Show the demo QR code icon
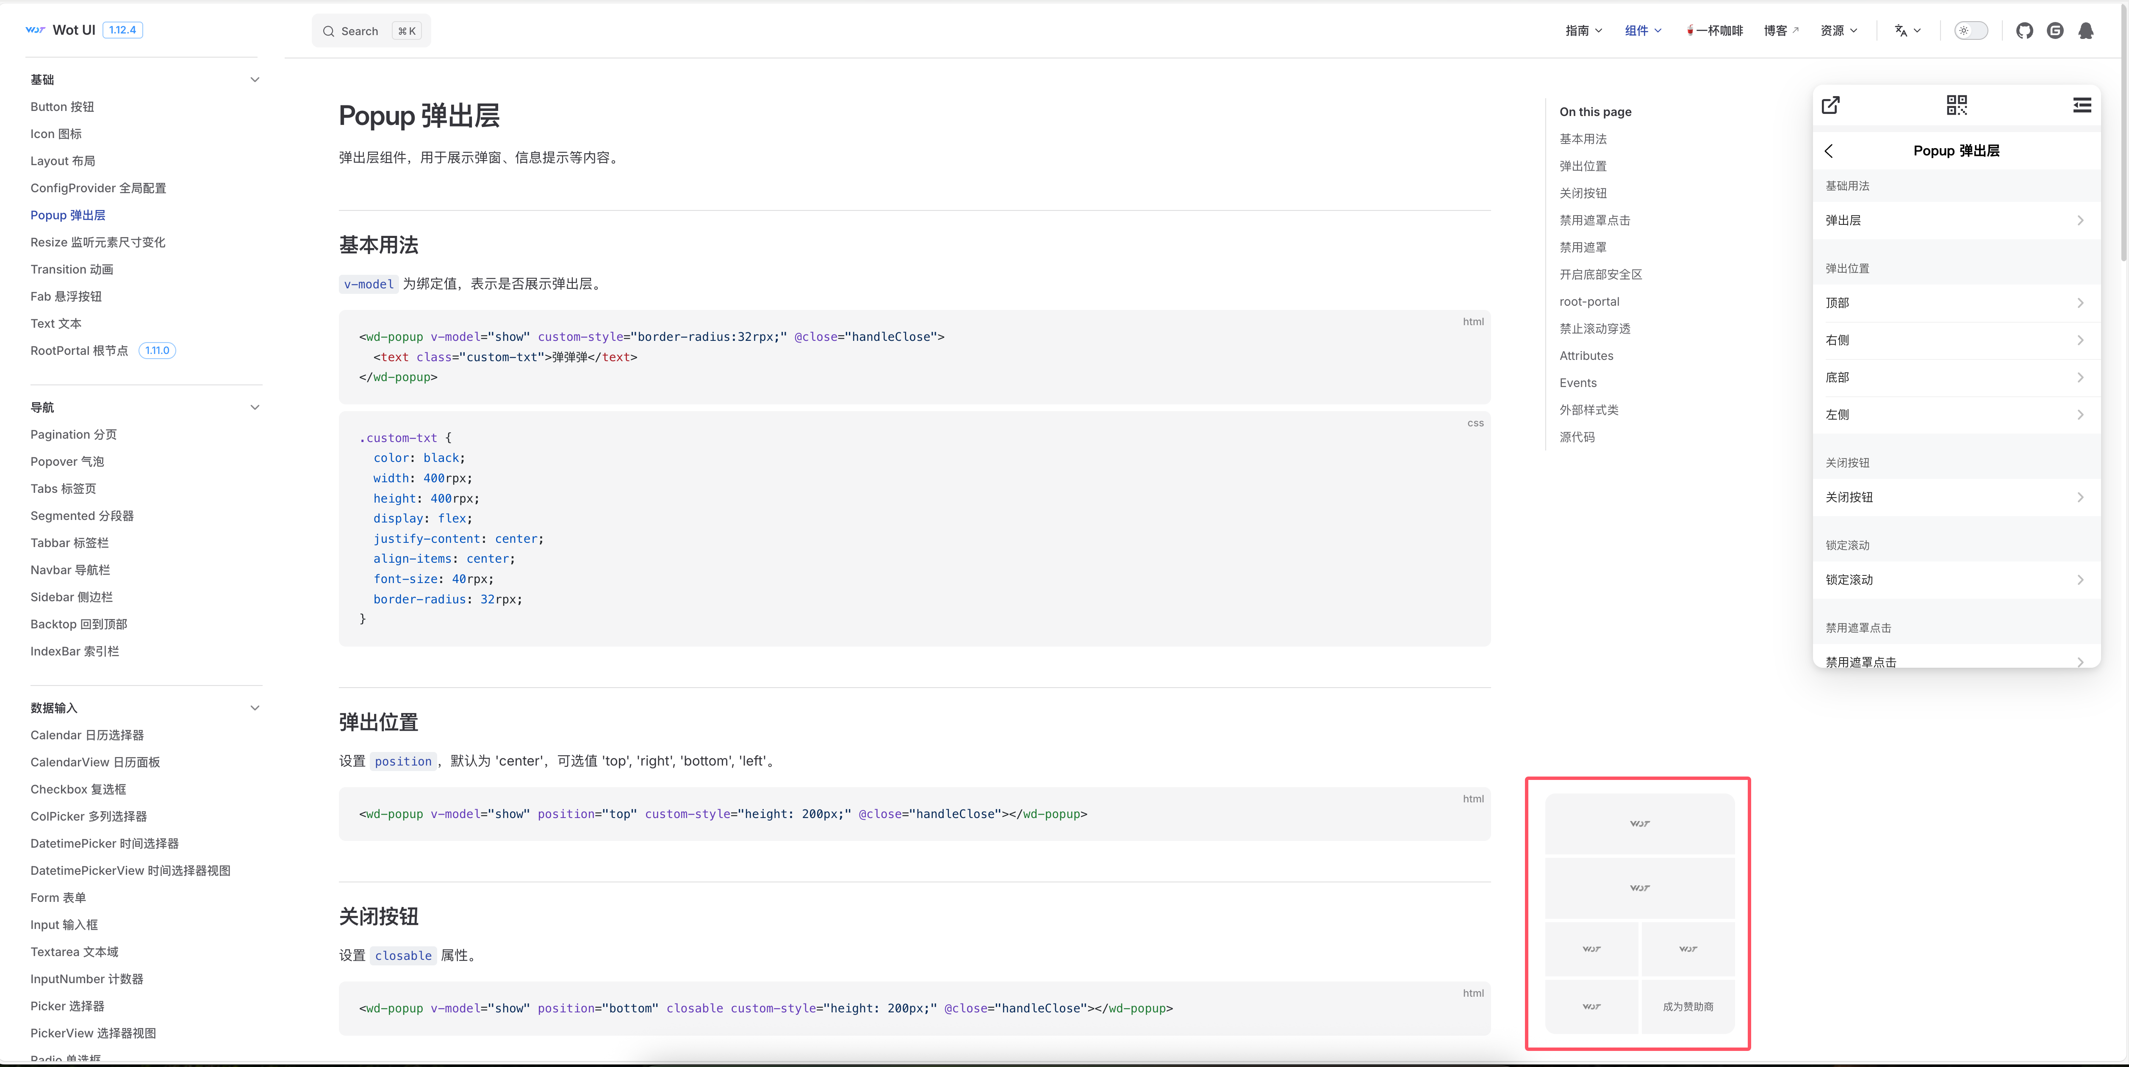 tap(1956, 105)
